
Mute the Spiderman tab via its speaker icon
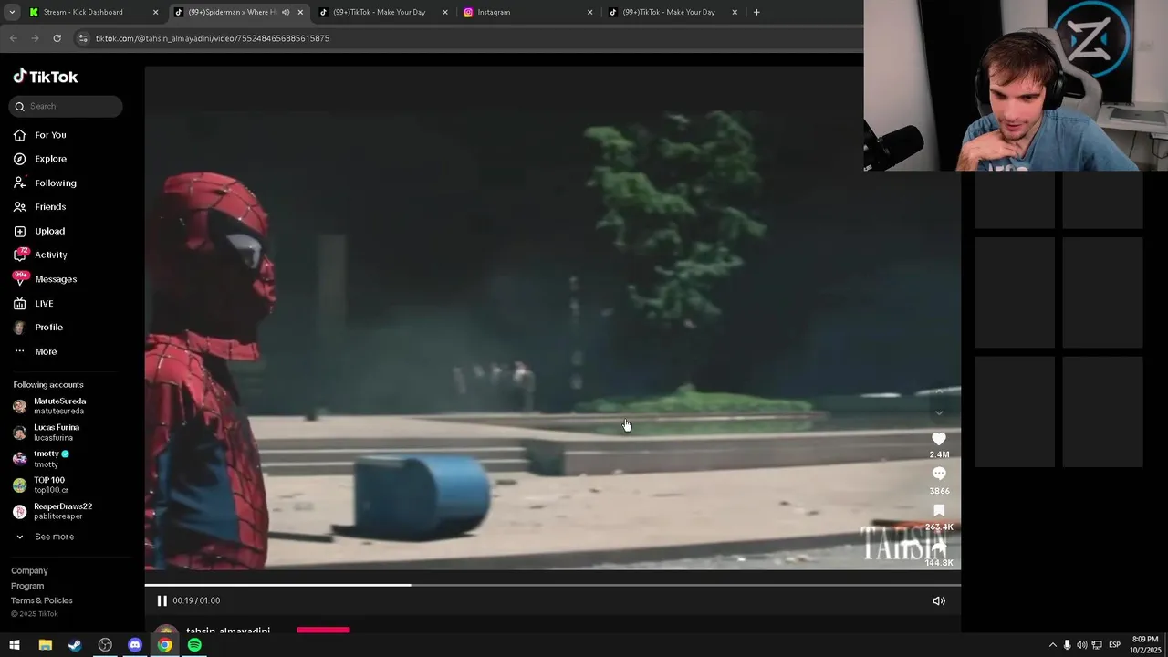coord(286,12)
